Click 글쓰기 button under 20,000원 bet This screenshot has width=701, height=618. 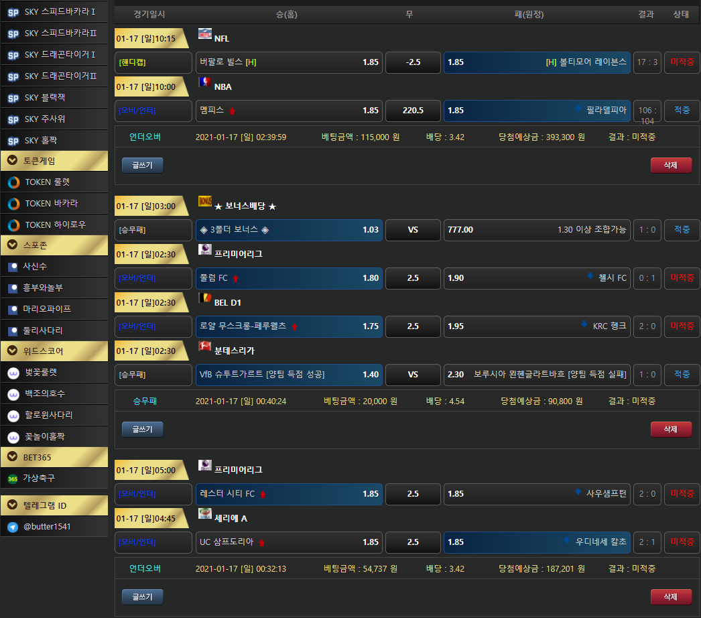click(x=142, y=429)
